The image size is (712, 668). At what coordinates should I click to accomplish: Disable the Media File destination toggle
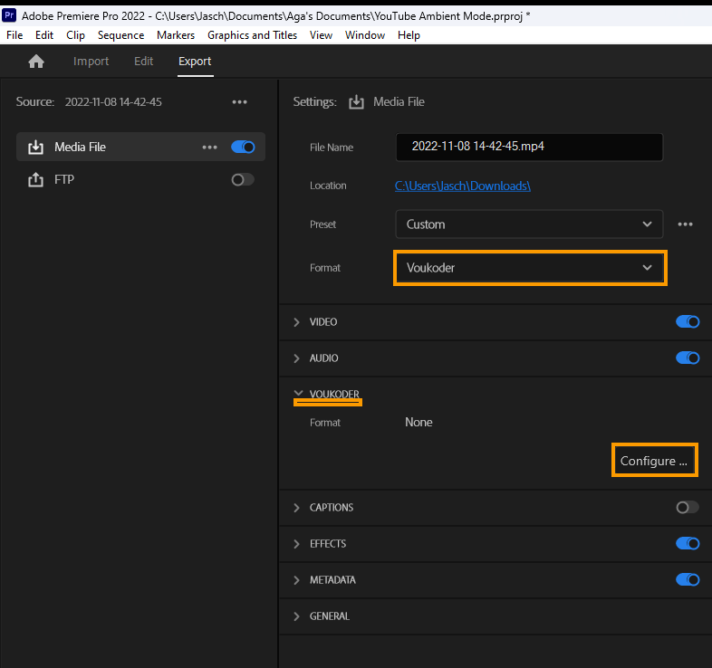tap(243, 147)
